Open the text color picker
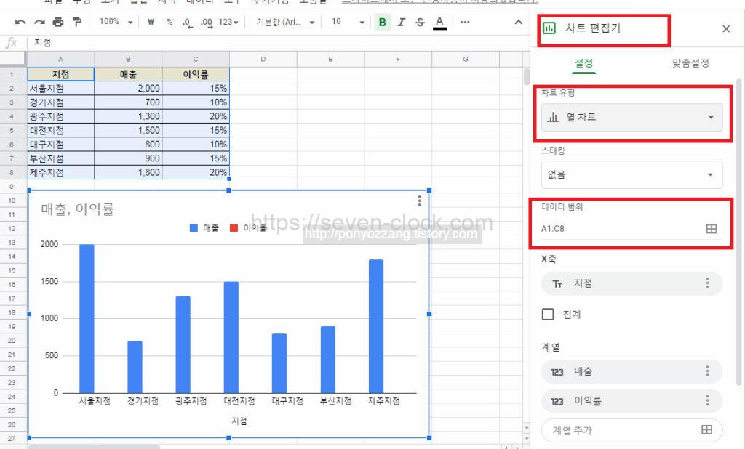This screenshot has width=745, height=449. click(439, 23)
